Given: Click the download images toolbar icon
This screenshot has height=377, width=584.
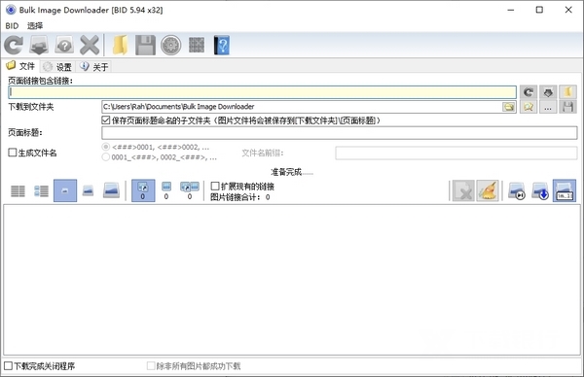Looking at the screenshot, I should click(x=39, y=45).
